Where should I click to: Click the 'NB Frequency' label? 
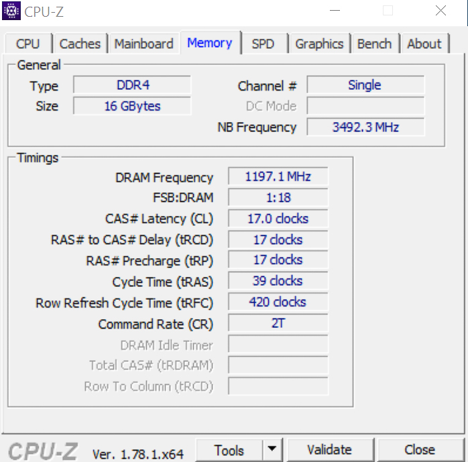coord(257,127)
